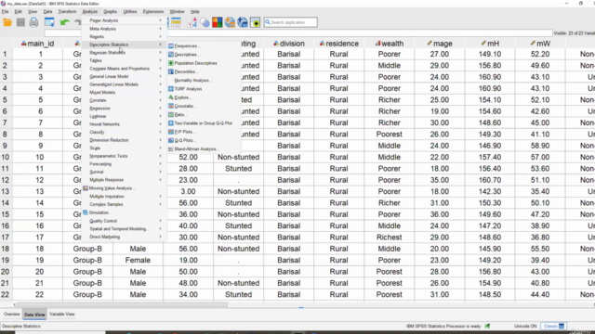This screenshot has height=334, width=595.
Task: Click the wealth cell 'Richest' in row 17
Action: pyautogui.click(x=390, y=238)
